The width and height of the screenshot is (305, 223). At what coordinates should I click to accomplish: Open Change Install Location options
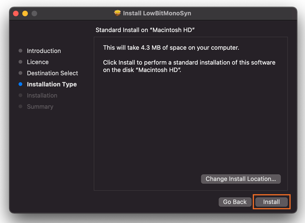click(241, 179)
